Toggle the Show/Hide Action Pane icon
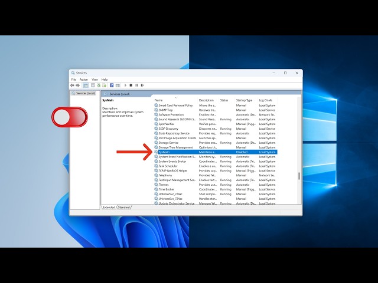 coord(118,85)
